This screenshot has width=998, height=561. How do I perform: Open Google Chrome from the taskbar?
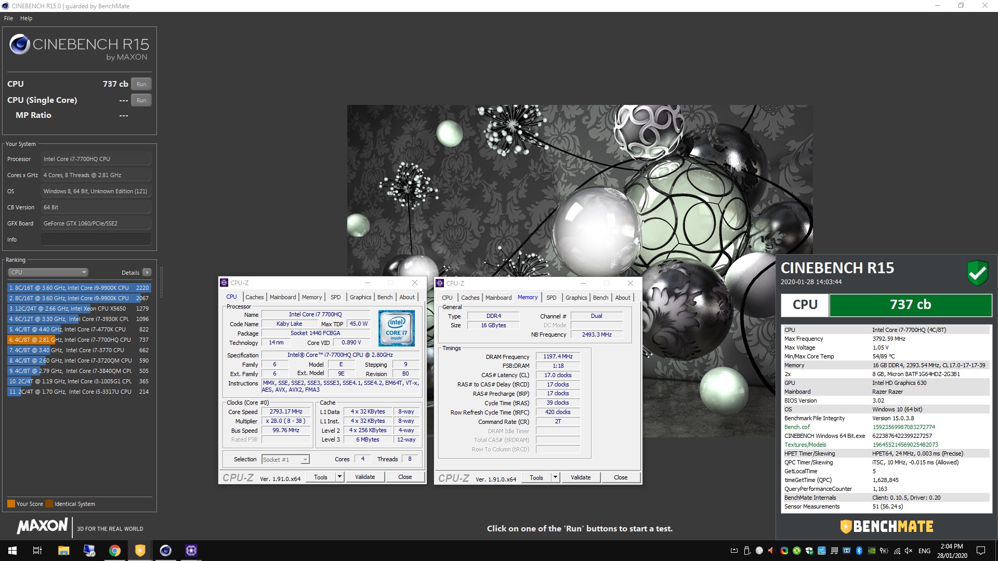point(115,551)
